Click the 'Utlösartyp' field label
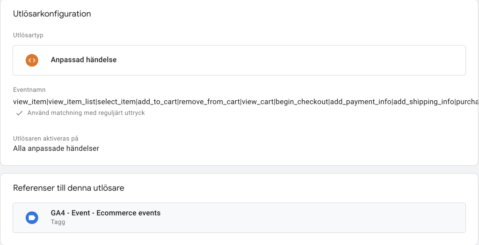 point(28,35)
